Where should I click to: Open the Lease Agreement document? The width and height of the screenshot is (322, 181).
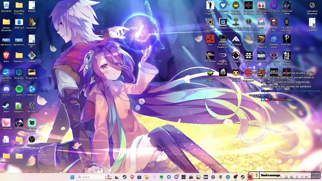[x=312, y=25]
